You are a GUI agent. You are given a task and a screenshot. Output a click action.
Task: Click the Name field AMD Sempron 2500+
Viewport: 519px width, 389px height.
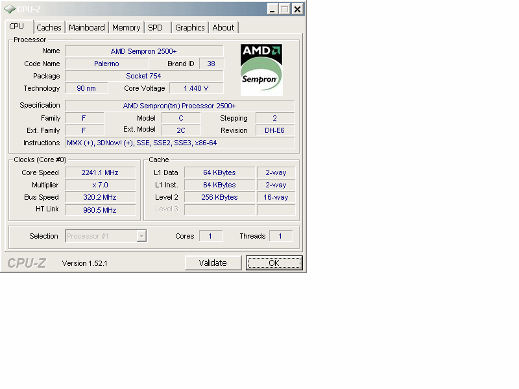(144, 51)
